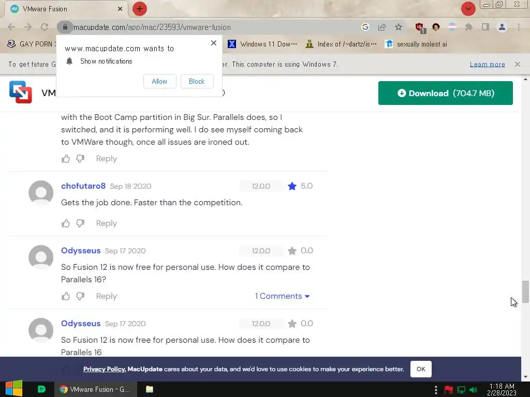Screen dimensions: 530x397
Task: Close the VMware Fusion tab
Action: click(120, 9)
